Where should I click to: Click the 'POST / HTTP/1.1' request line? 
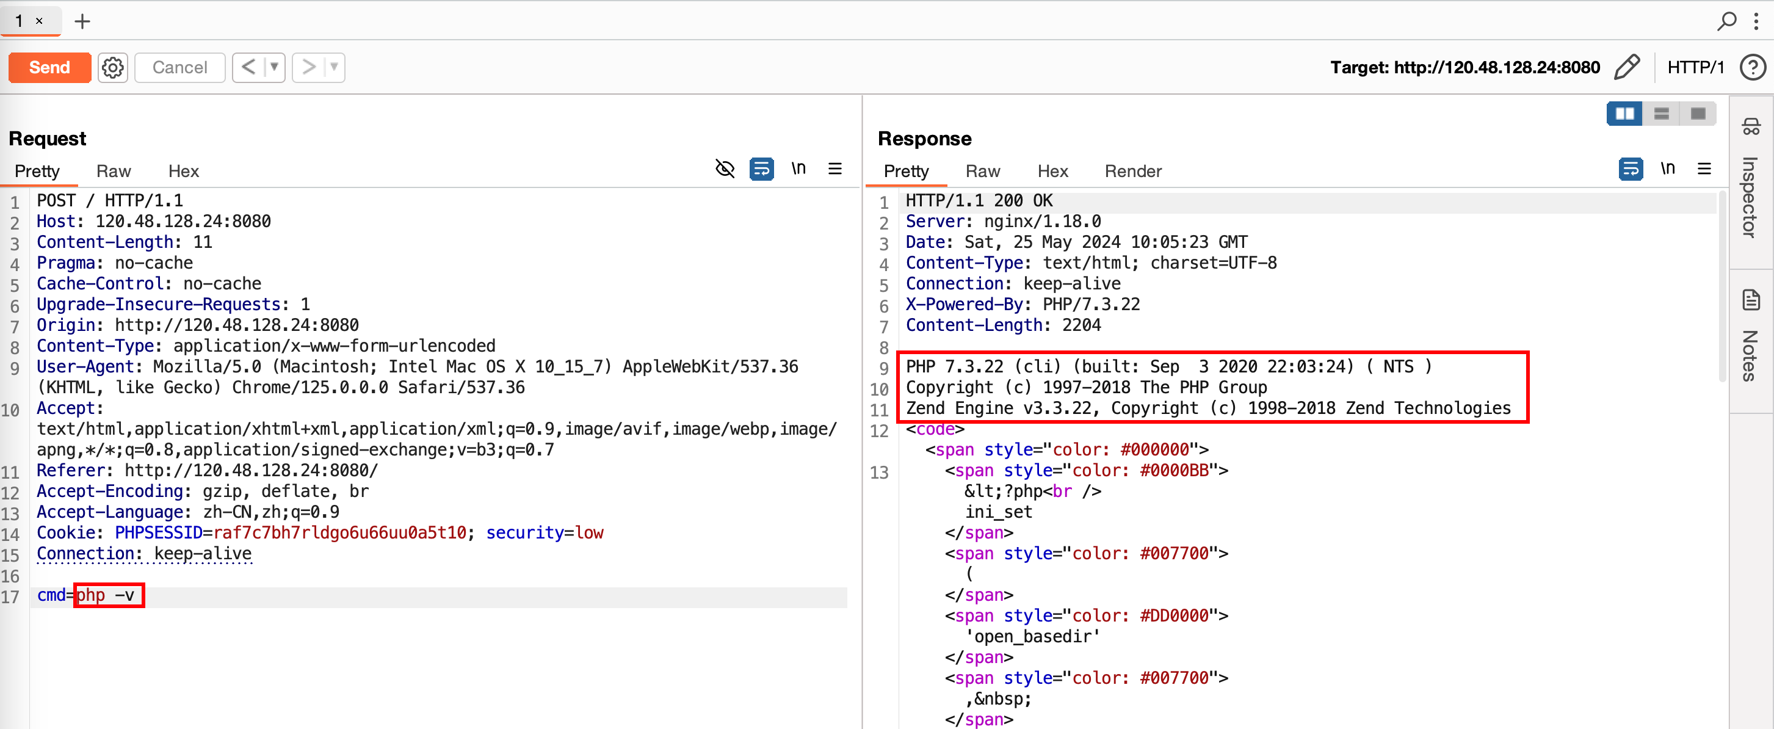pos(110,200)
